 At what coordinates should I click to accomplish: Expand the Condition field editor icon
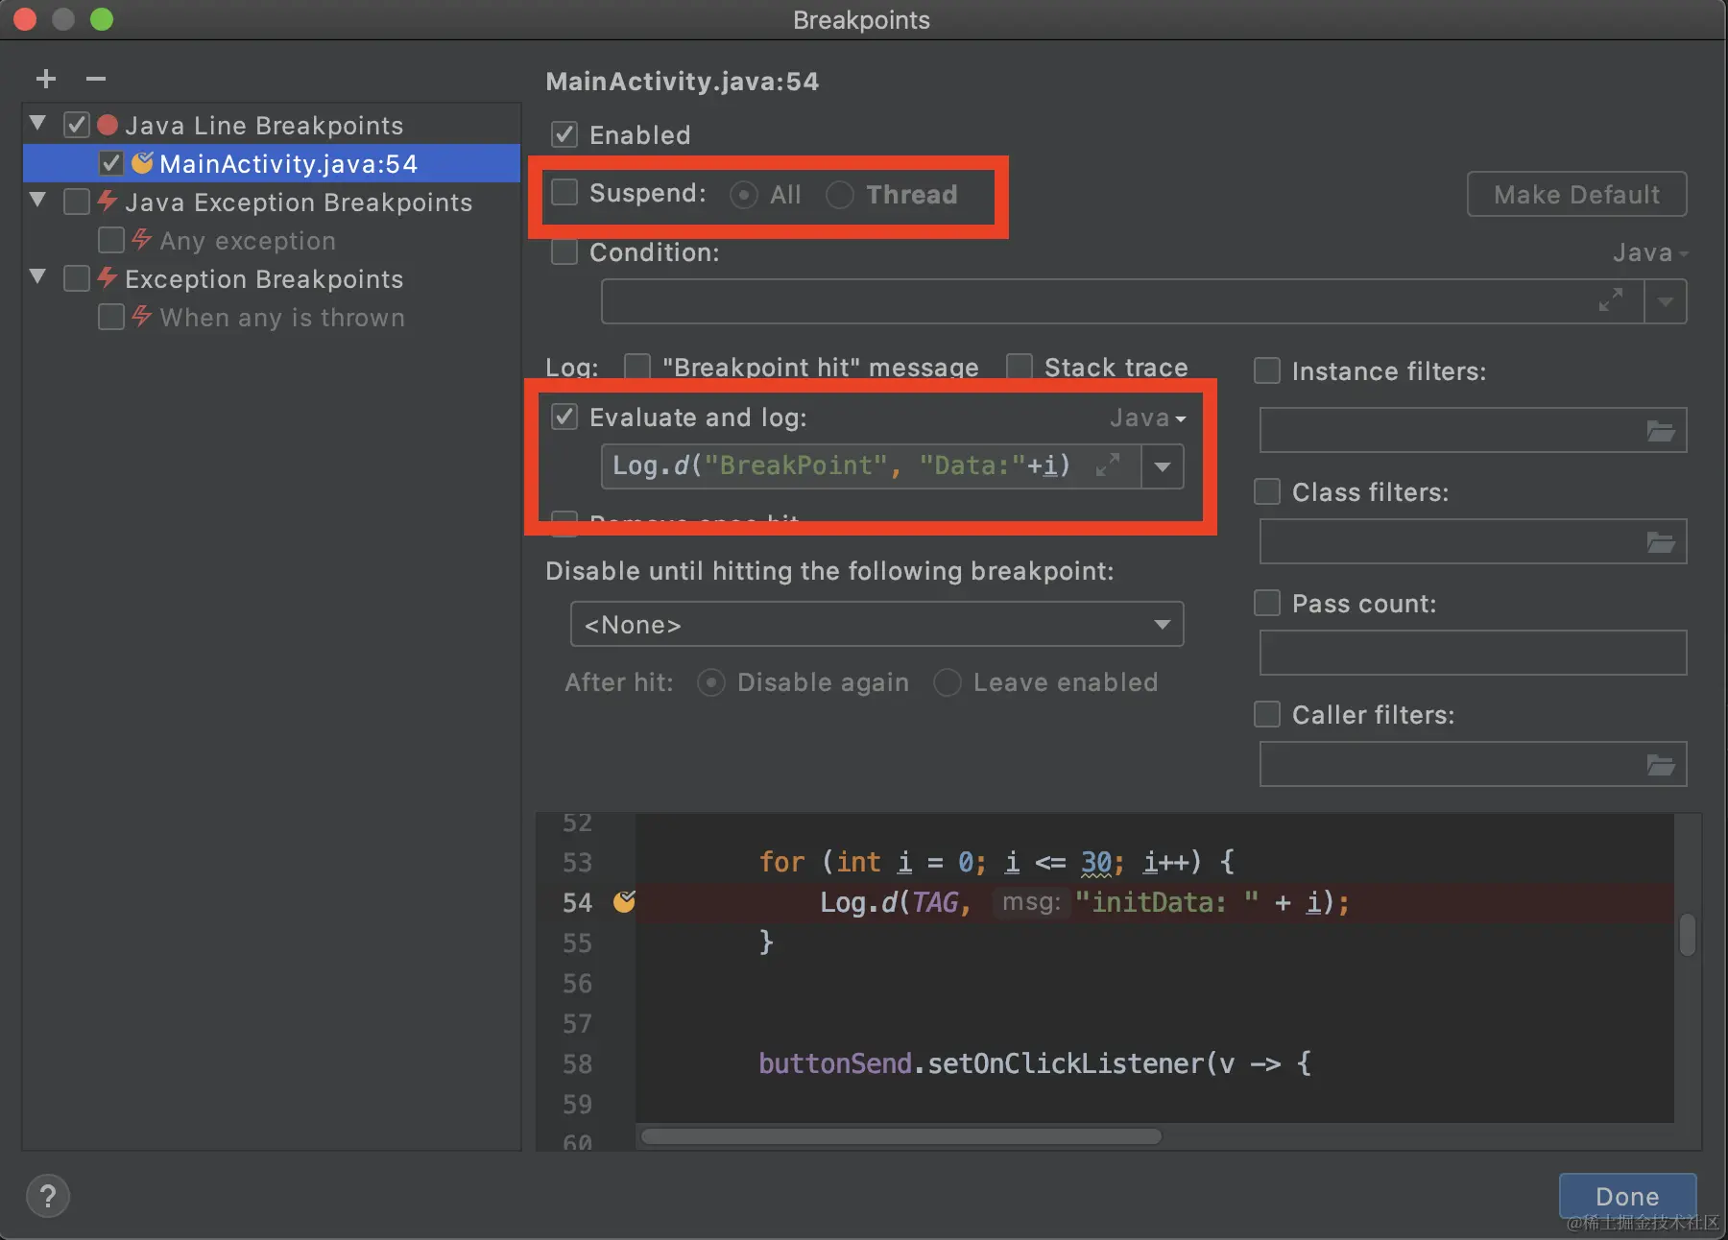[x=1611, y=300]
